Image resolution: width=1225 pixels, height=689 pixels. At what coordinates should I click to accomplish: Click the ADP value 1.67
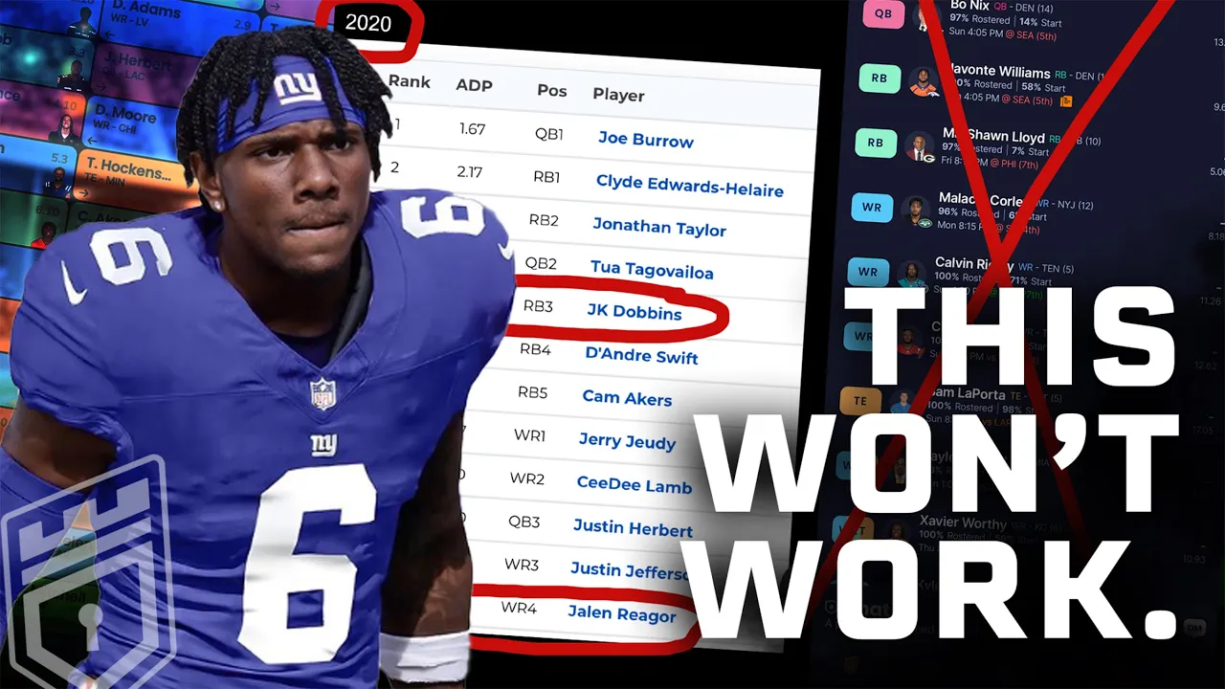click(x=472, y=128)
